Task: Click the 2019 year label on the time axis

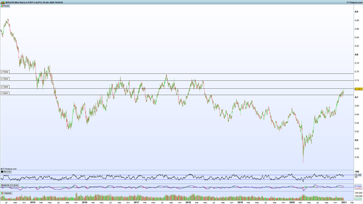Action: (x=240, y=202)
